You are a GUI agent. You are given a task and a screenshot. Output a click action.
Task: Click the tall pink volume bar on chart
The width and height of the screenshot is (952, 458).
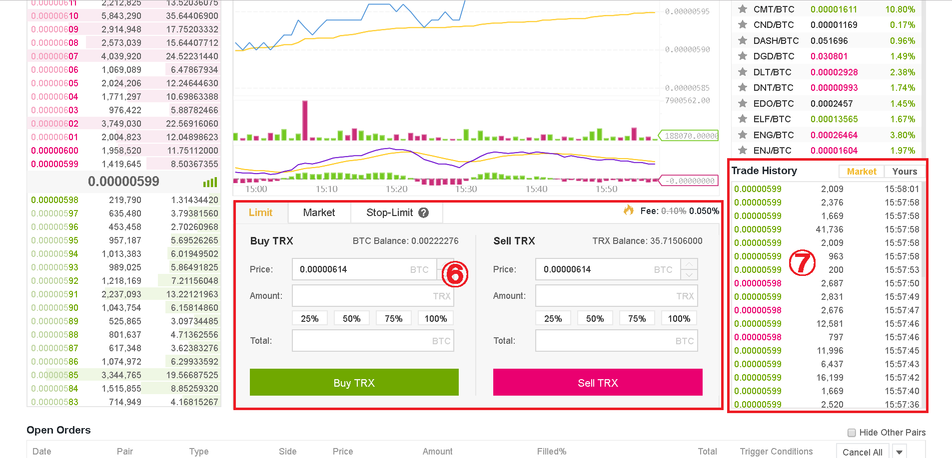305,120
